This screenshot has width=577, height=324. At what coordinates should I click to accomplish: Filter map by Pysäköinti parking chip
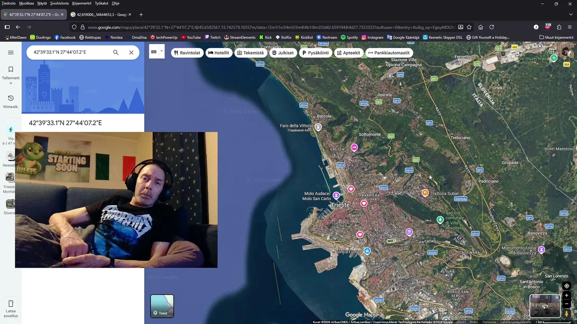click(x=316, y=53)
